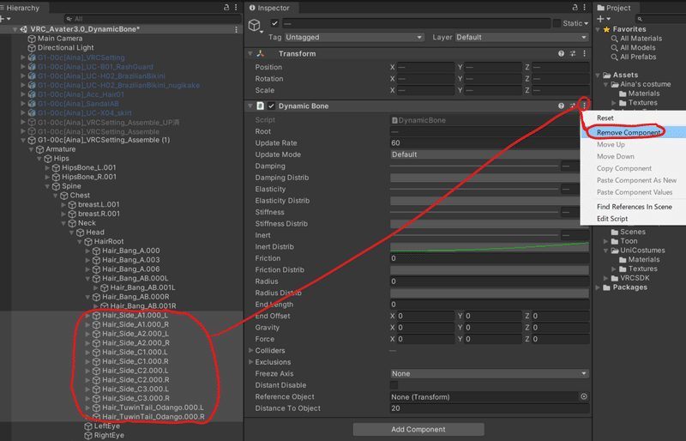Image resolution: width=686 pixels, height=441 pixels.
Task: Toggle the Distant Disable checkbox
Action: (x=394, y=385)
